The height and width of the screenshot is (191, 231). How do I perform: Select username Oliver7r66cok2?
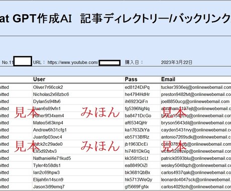tap(48, 87)
